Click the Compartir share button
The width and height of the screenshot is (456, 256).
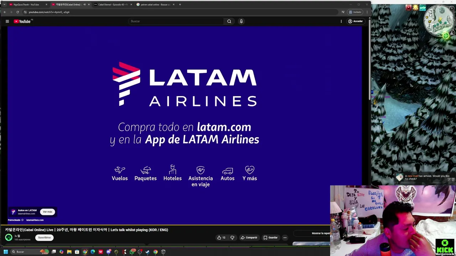(249, 238)
